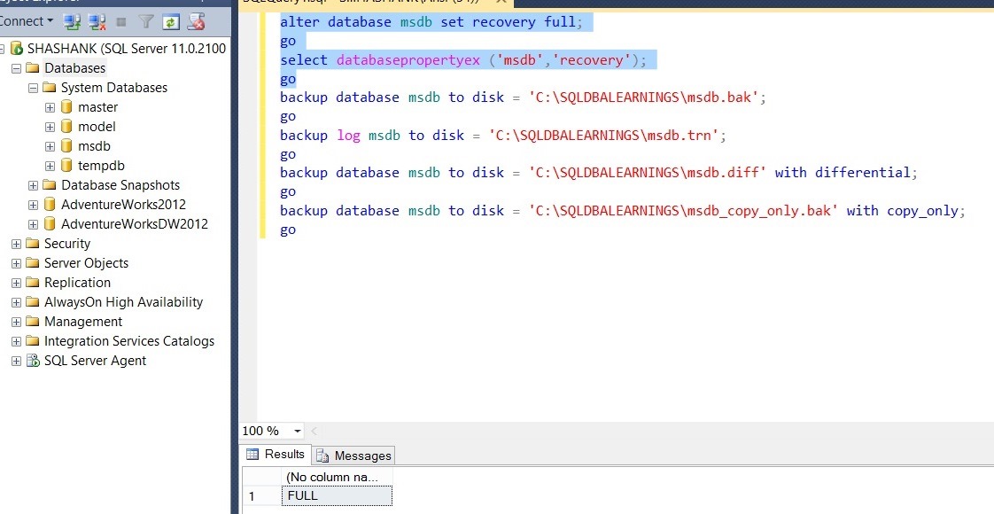Click the model database cylinder icon
Image resolution: width=994 pixels, height=514 pixels.
66,127
